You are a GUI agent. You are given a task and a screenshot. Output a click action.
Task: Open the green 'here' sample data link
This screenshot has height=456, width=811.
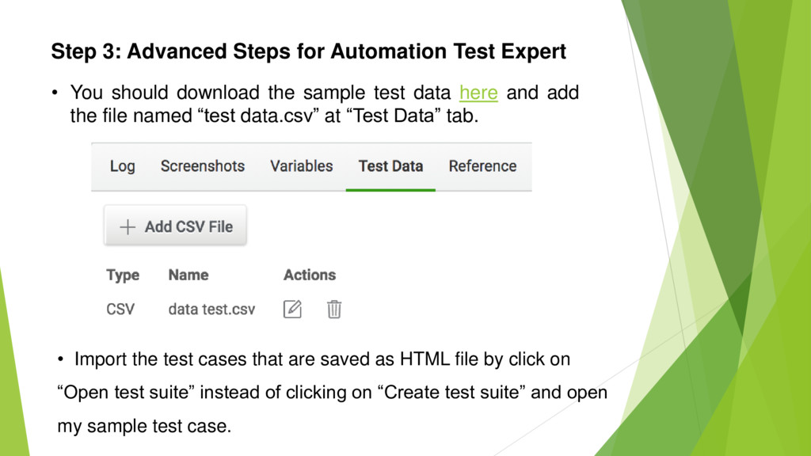pyautogui.click(x=478, y=93)
